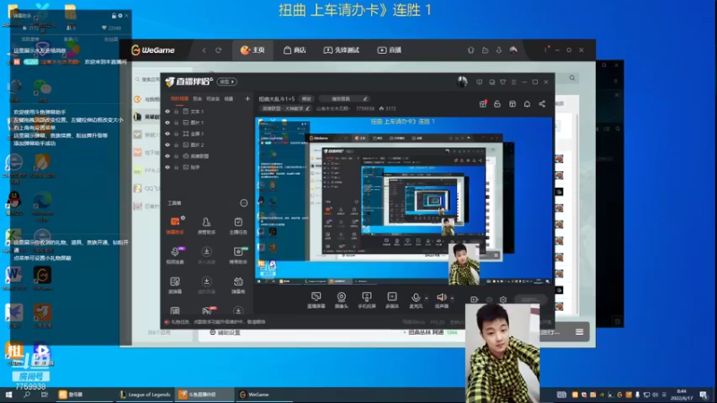717x403 pixels.
Task: Go back in WeGame navigation
Action: point(204,50)
